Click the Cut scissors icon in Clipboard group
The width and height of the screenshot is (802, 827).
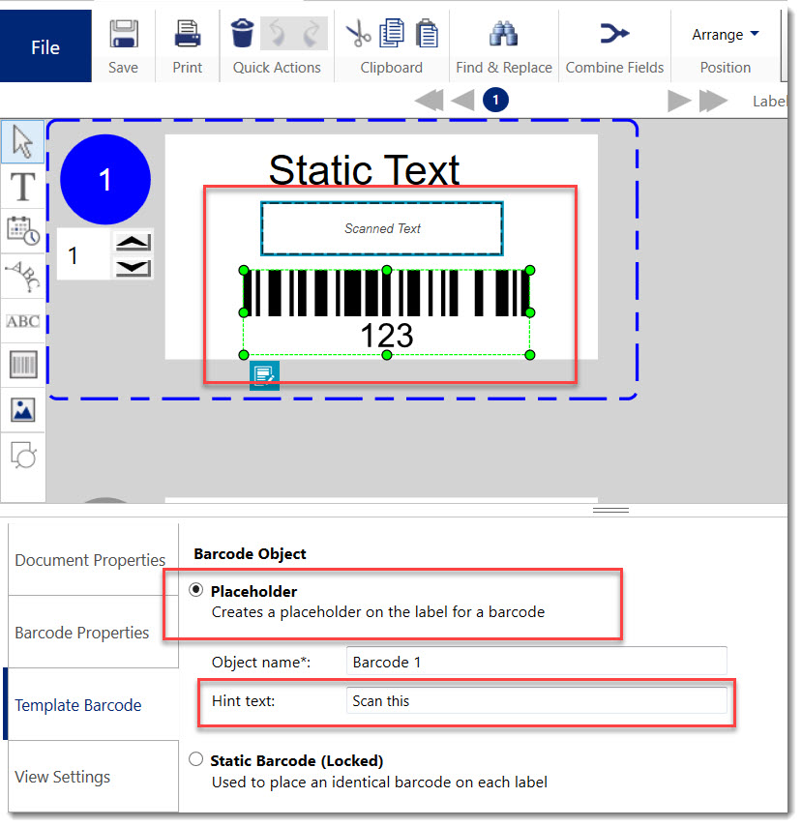click(x=357, y=32)
